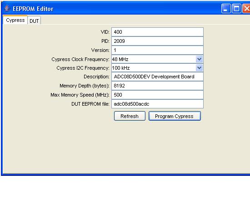Screen dimensions: 250x205
Task: Click the 'Cypress I2C Frequency:' label
Action: point(83,68)
